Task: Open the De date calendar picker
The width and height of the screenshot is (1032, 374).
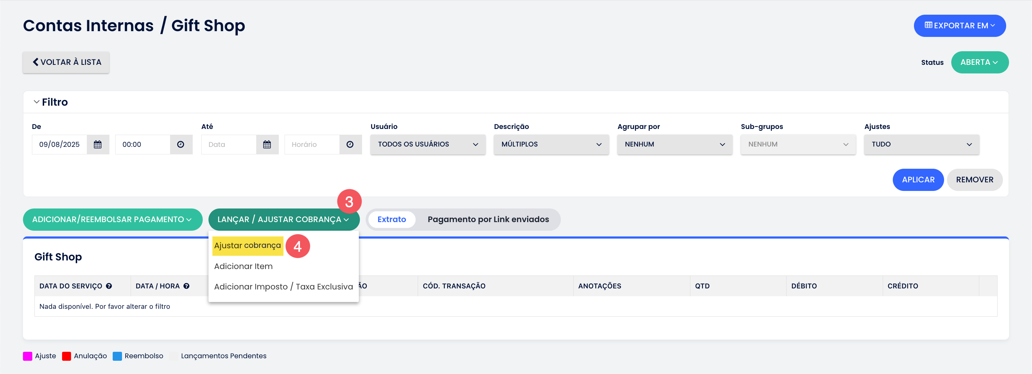Action: point(97,144)
